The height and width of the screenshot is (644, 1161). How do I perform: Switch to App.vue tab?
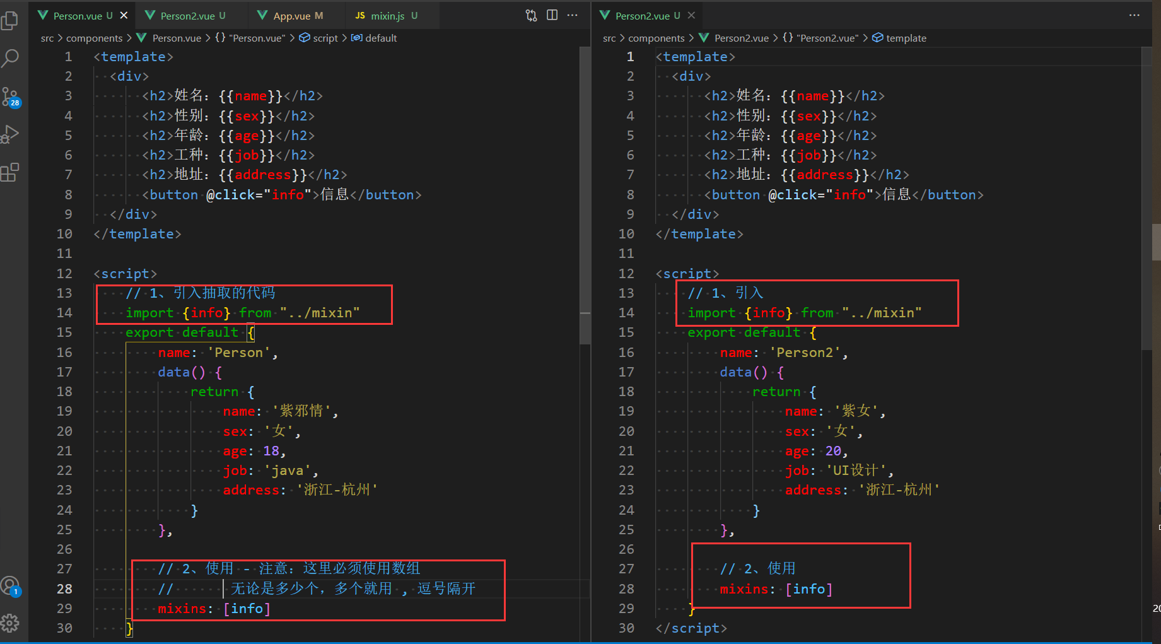click(x=298, y=15)
